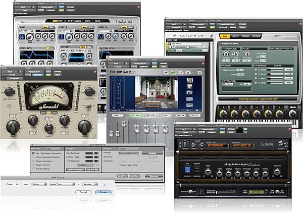Click the Bass knob on Eleven amp
The width and height of the screenshot is (303, 214).
[220, 174]
